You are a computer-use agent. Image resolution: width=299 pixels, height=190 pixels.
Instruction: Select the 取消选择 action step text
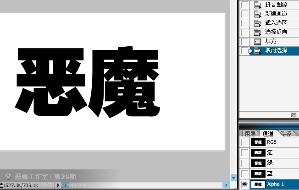276,50
